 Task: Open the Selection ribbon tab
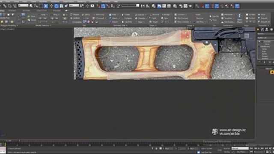(x=26, y=11)
